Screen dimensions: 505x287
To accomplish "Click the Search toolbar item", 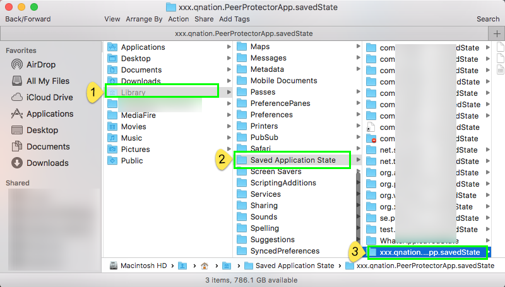I will pyautogui.click(x=488, y=19).
